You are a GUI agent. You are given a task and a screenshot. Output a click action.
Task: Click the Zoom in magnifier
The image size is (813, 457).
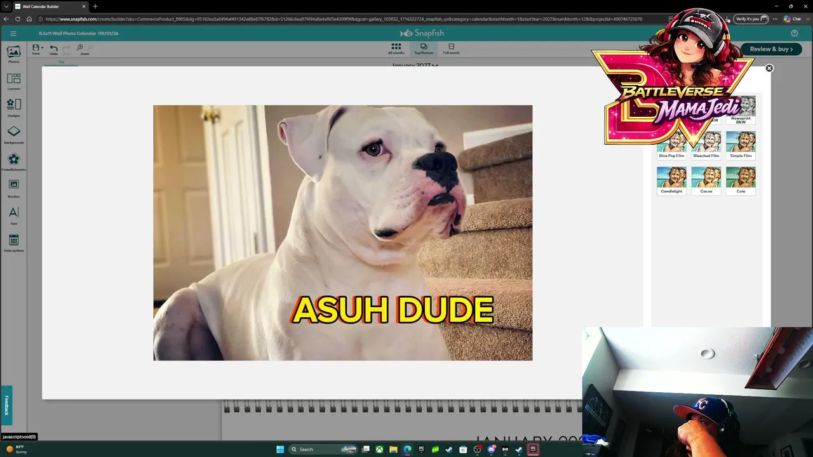coord(80,48)
